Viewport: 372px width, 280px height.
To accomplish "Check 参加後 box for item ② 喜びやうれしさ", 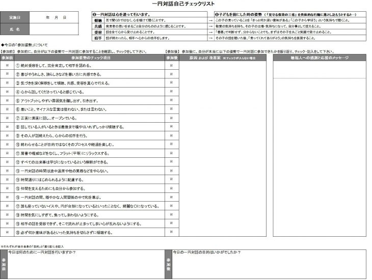I will [x=172, y=74].
